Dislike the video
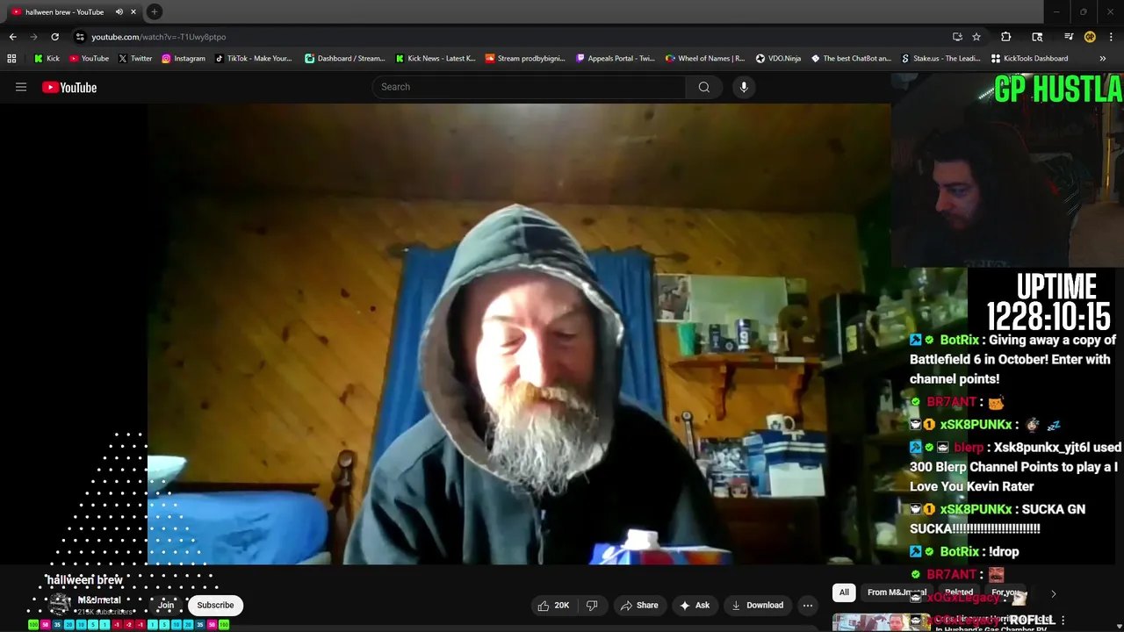The image size is (1124, 632). pyautogui.click(x=592, y=605)
